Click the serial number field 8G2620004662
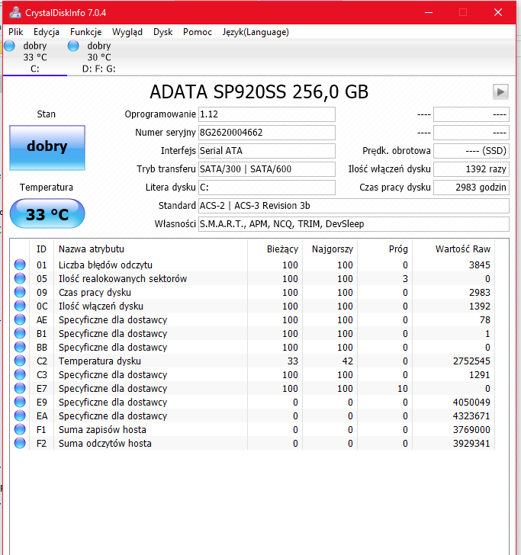The height and width of the screenshot is (555, 521). (267, 133)
